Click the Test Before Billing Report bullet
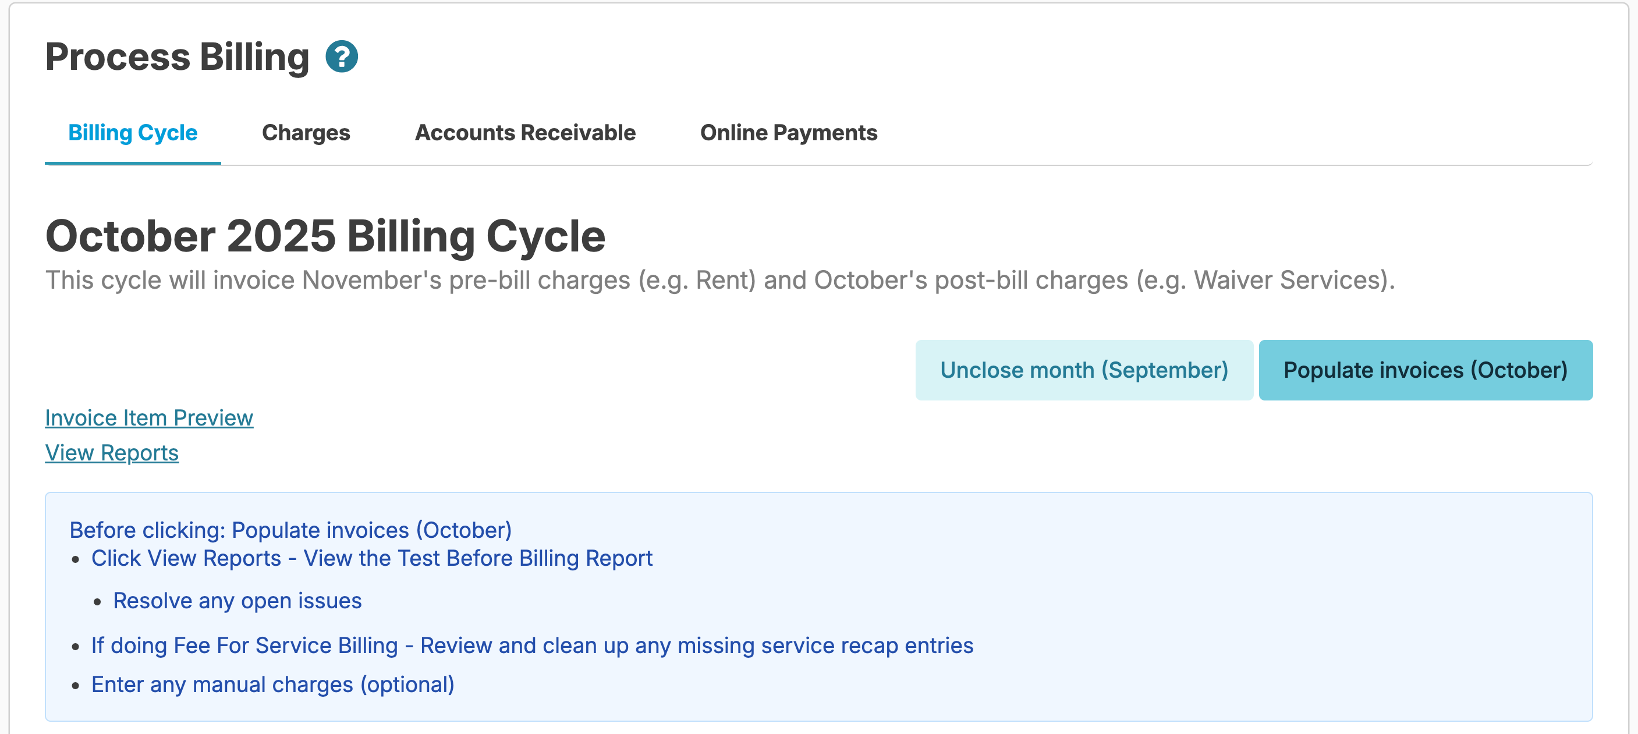This screenshot has height=734, width=1638. tap(371, 558)
